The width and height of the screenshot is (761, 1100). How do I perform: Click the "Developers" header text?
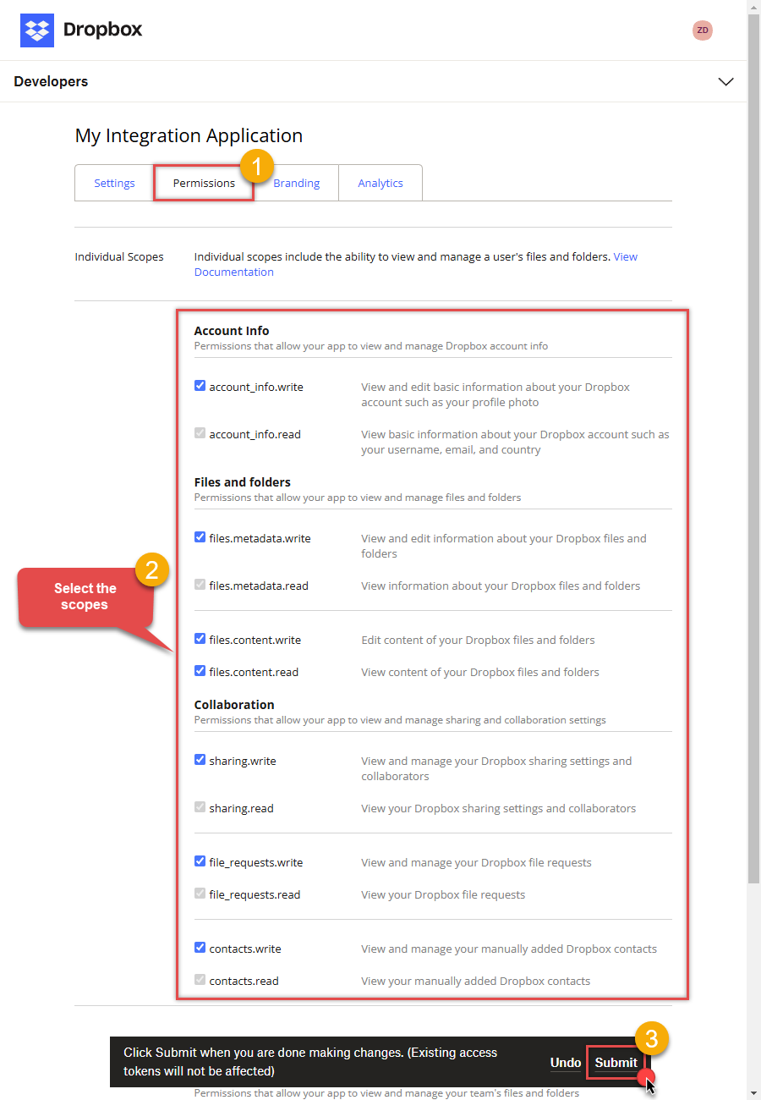pyautogui.click(x=51, y=82)
